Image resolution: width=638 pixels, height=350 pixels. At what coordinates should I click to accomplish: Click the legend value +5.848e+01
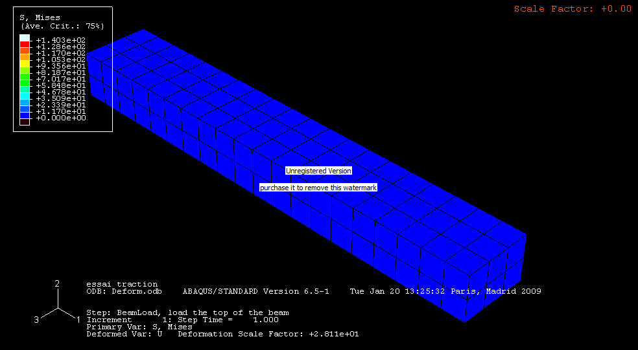pyautogui.click(x=61, y=85)
